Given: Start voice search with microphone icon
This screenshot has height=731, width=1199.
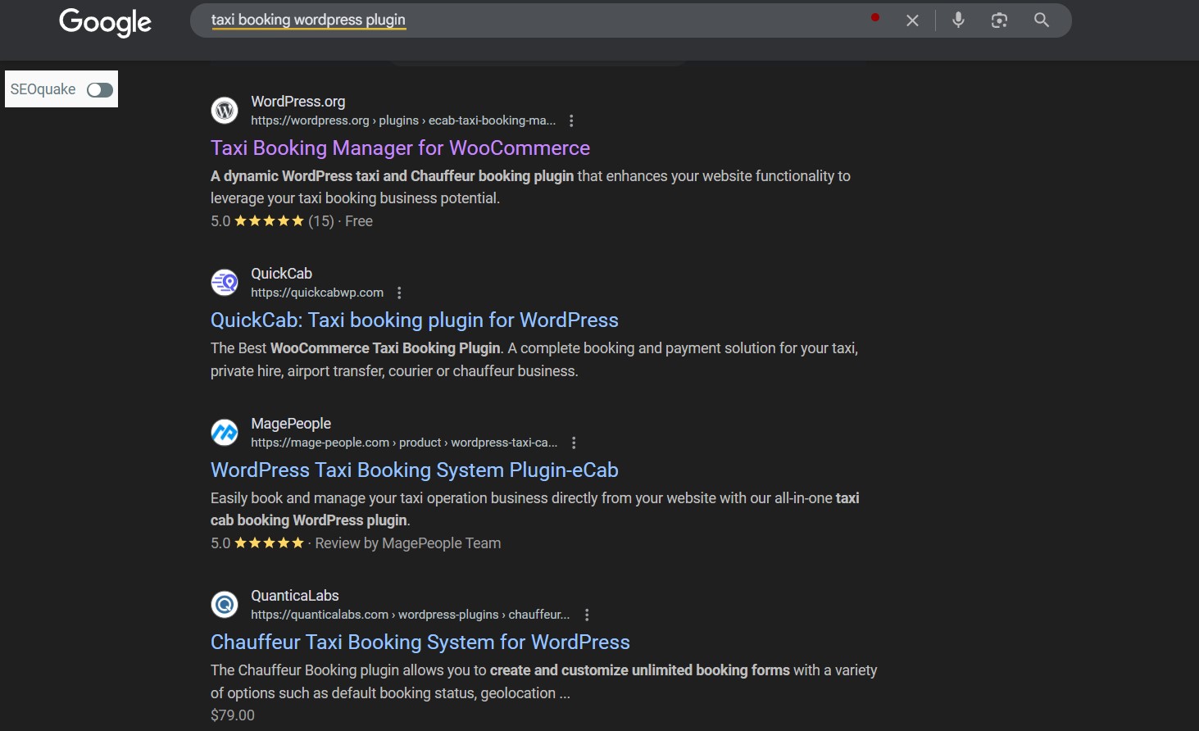Looking at the screenshot, I should click(958, 20).
